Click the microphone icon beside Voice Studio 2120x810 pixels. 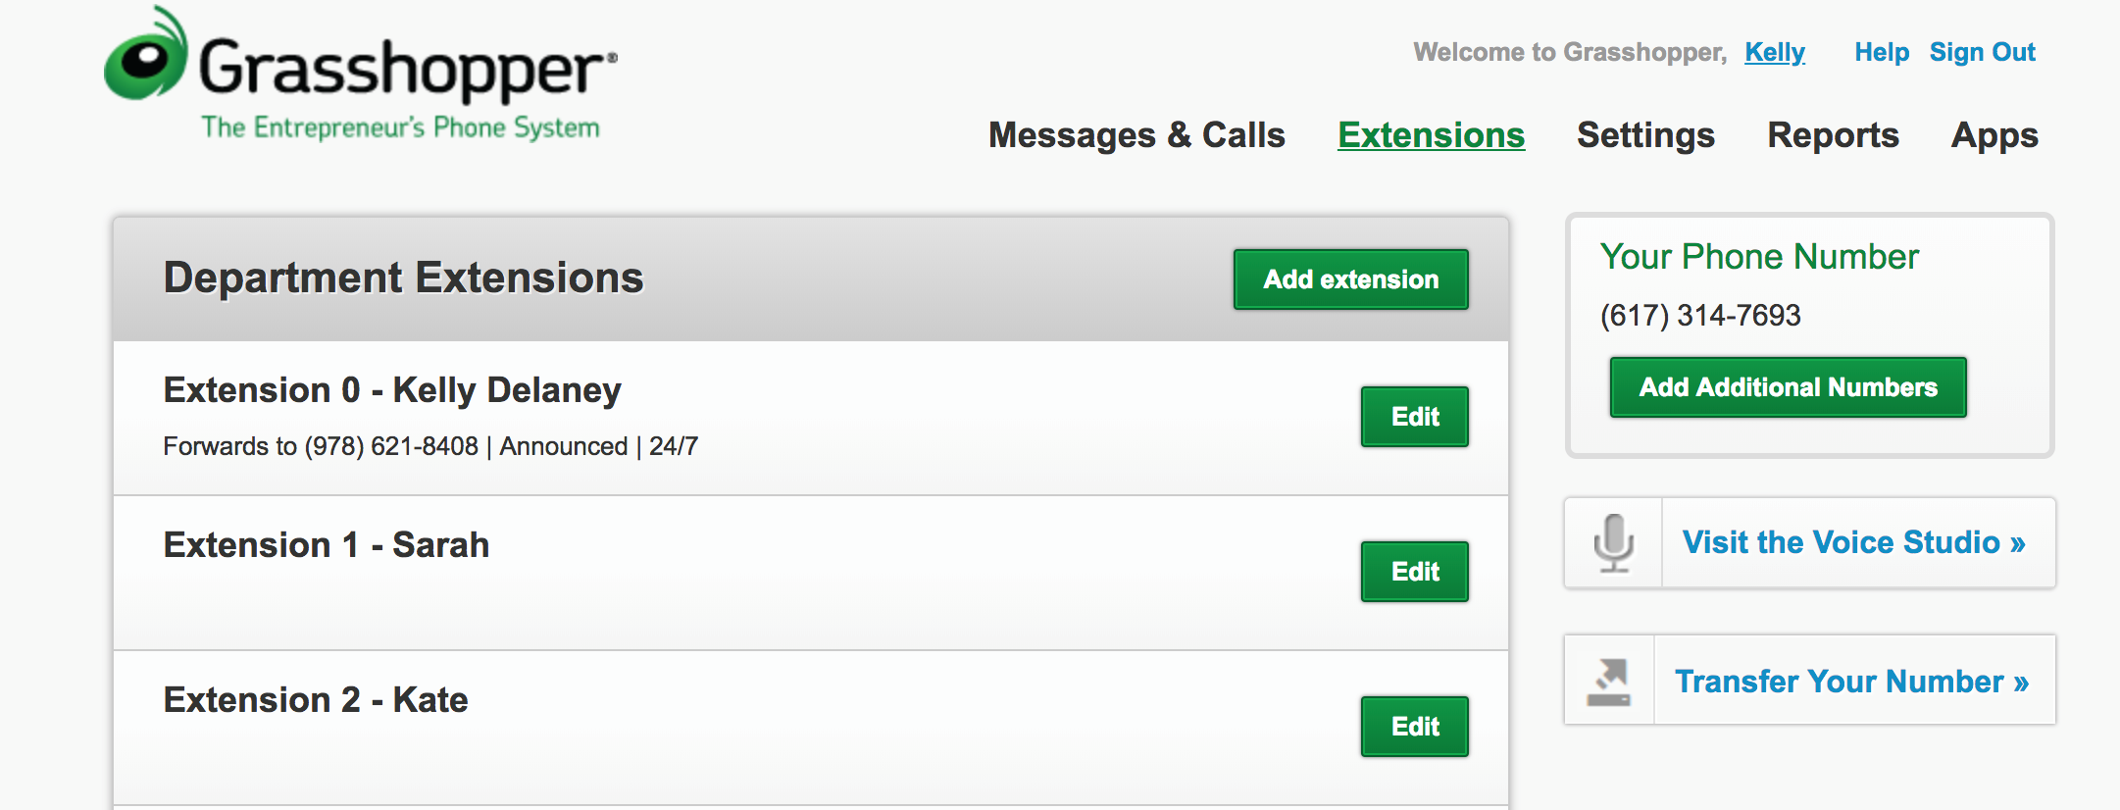coord(1613,542)
